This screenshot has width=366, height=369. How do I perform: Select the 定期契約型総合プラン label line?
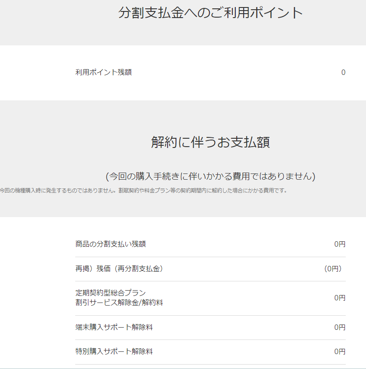[x=110, y=293]
